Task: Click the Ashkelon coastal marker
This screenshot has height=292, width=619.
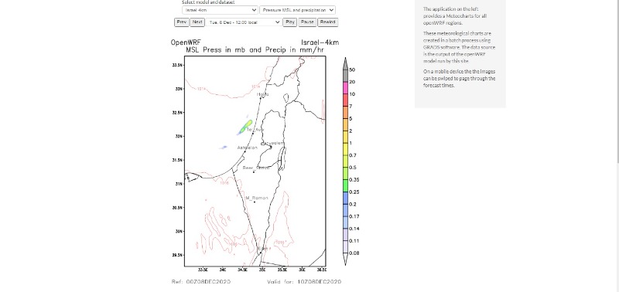Action: pos(245,151)
